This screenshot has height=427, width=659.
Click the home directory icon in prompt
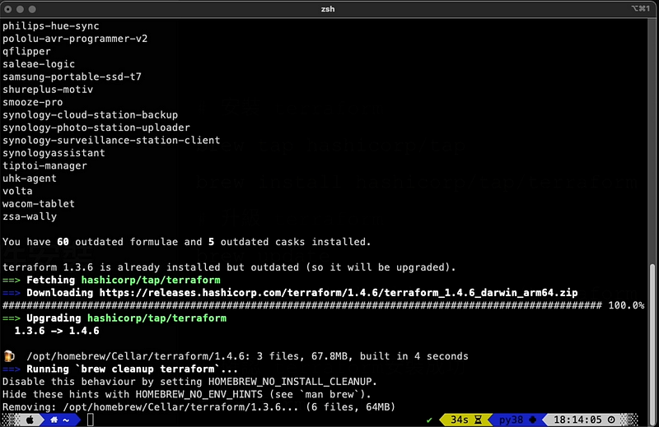[x=54, y=420]
